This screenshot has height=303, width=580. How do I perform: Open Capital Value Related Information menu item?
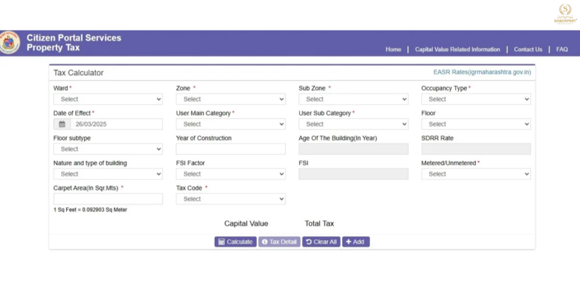click(457, 49)
